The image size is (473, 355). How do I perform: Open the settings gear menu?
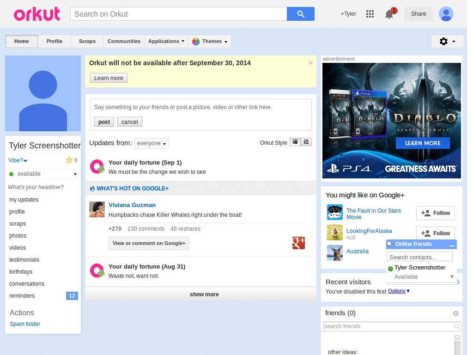point(447,41)
